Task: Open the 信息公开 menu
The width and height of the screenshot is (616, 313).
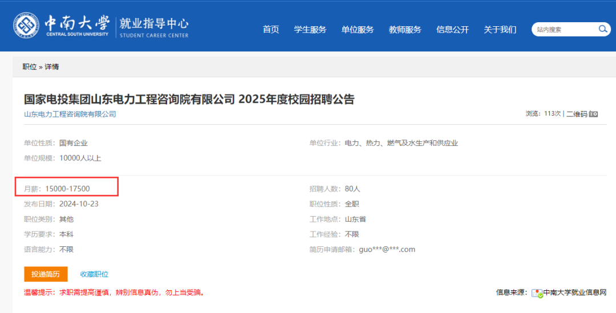Action: pos(452,30)
